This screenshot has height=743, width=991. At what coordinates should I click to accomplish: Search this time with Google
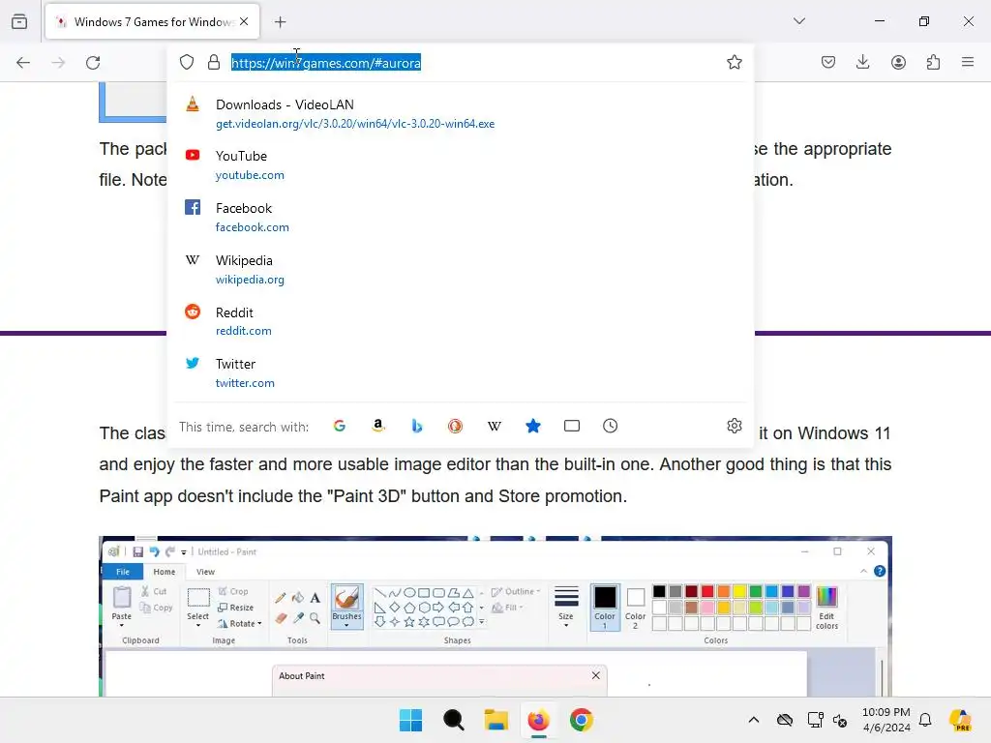click(x=340, y=426)
